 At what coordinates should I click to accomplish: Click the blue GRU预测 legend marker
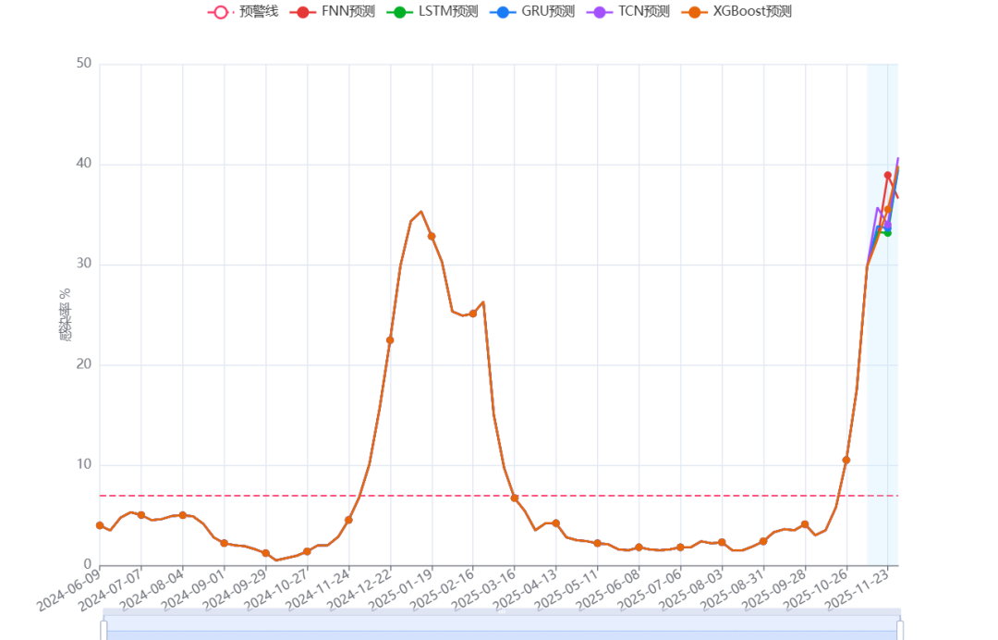[501, 12]
